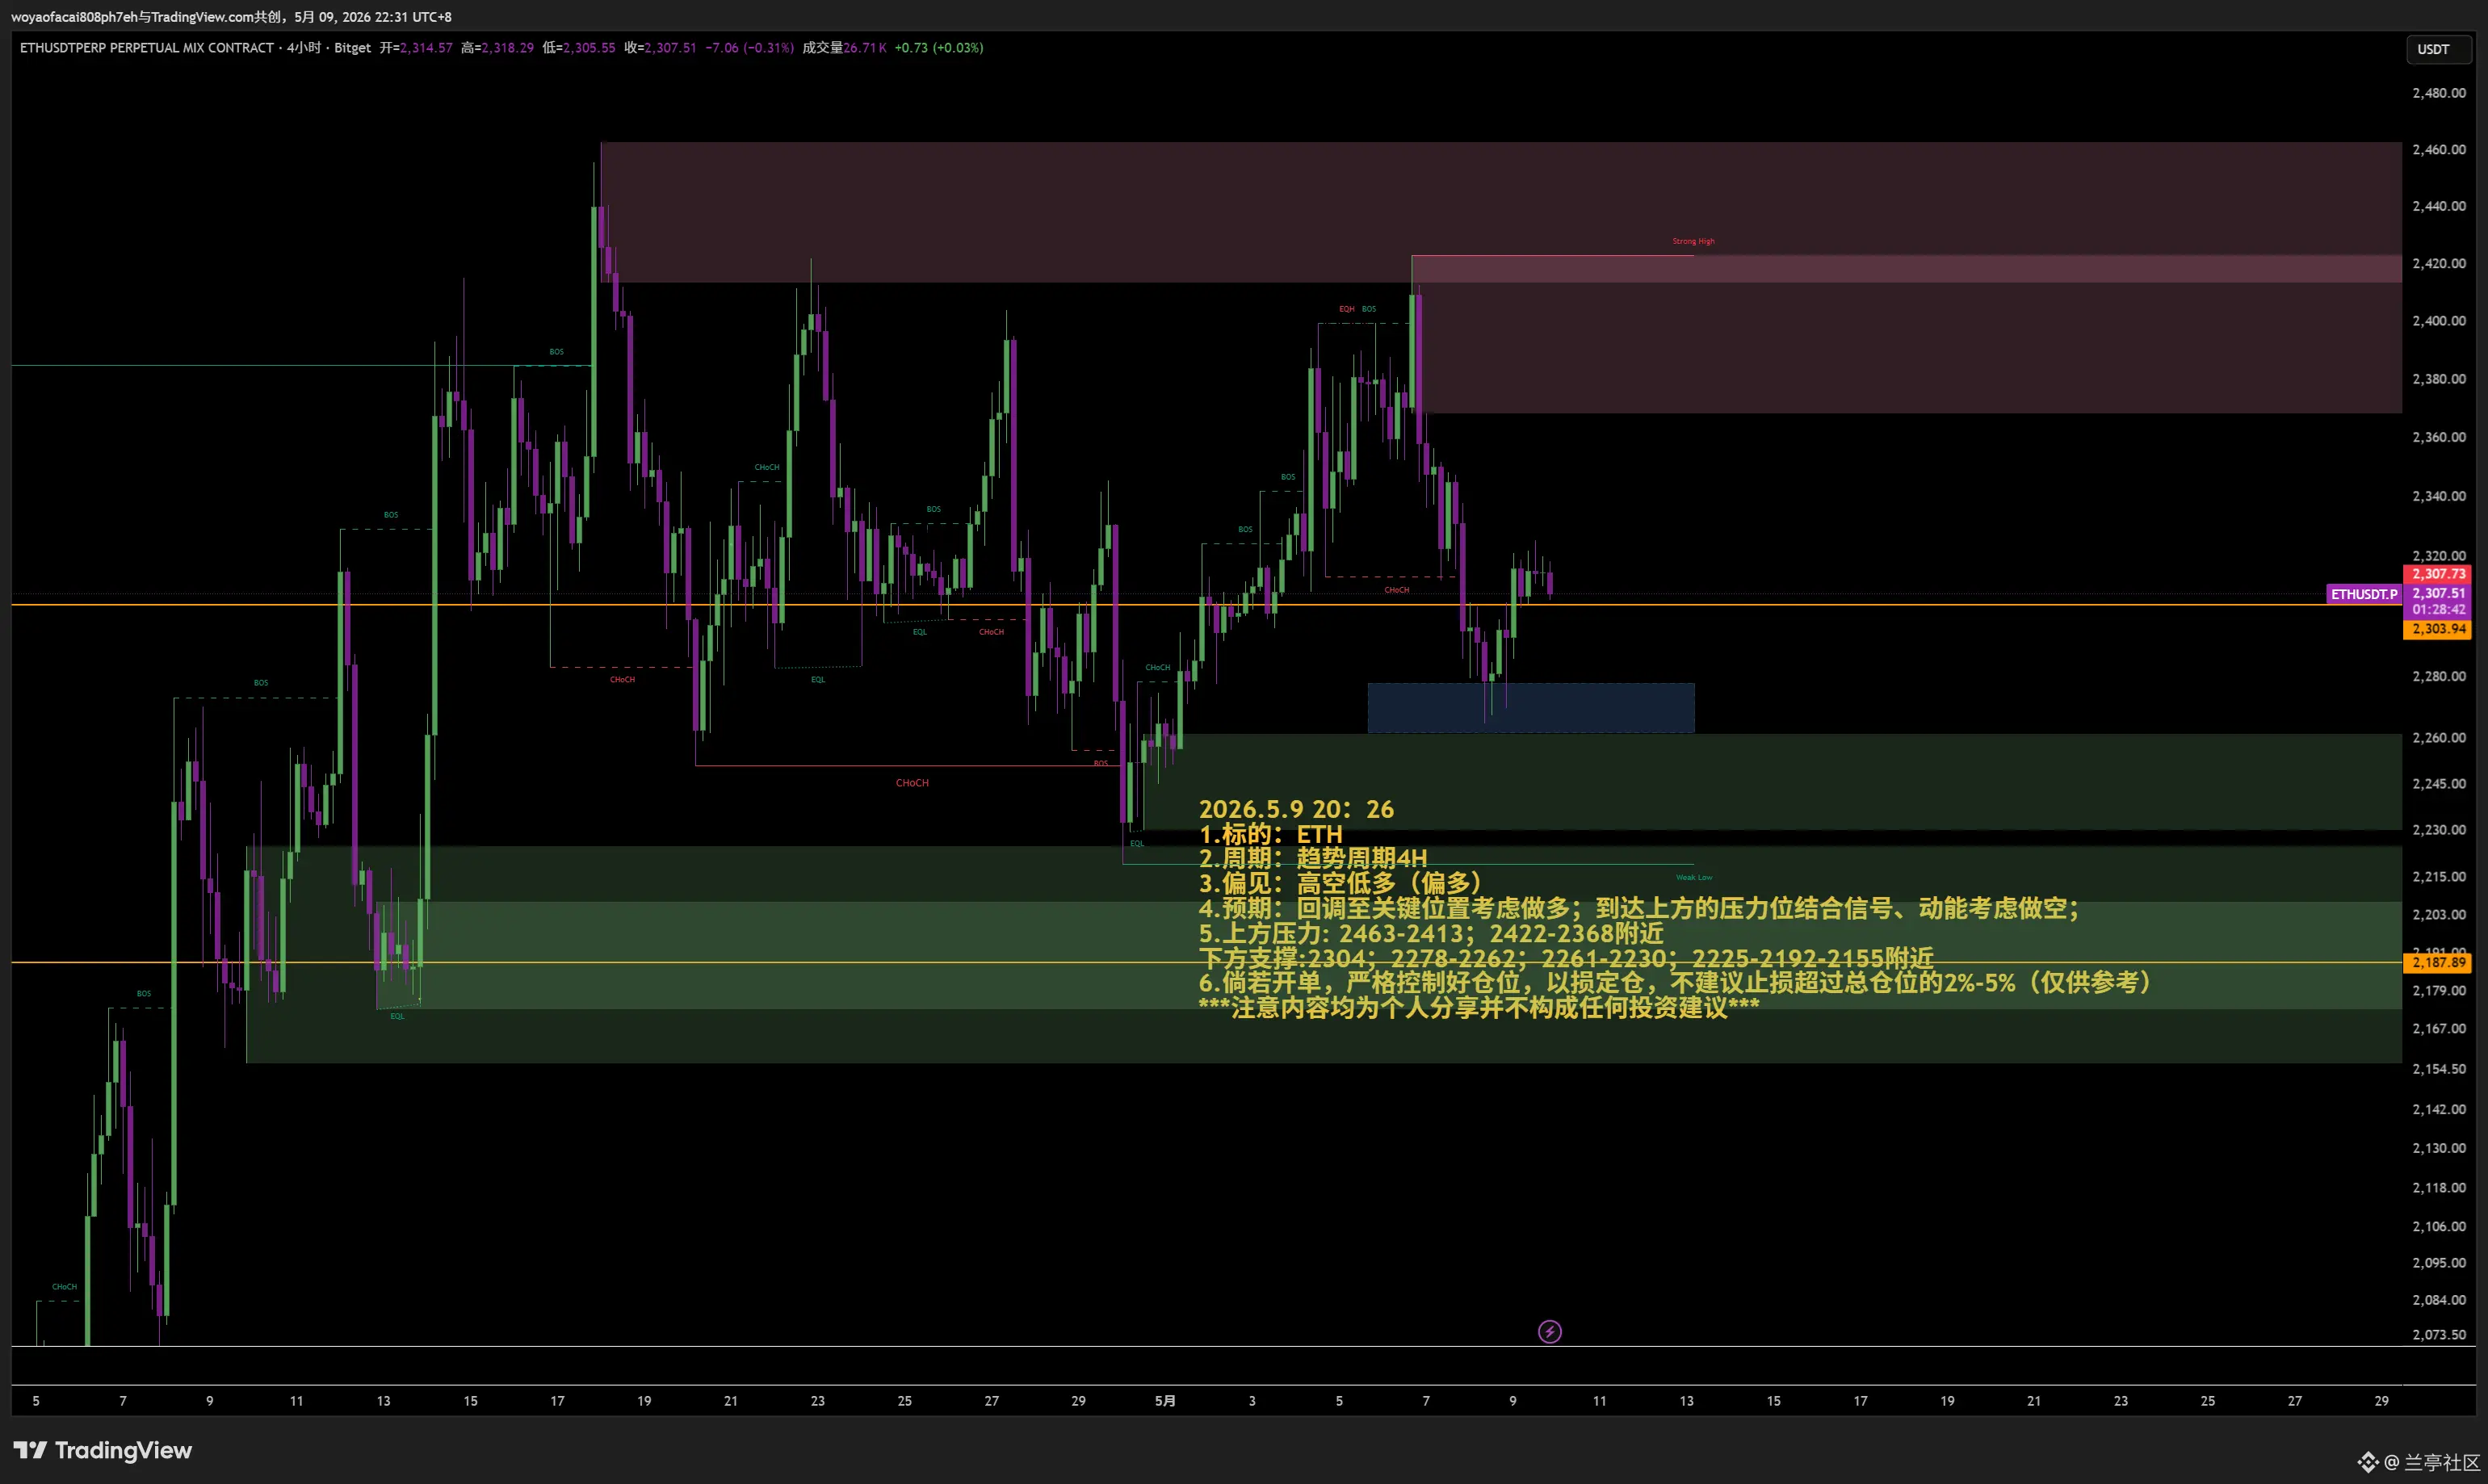Click the Bitget exchange name in legend
Viewport: 2488px width, 1484px height.
click(352, 47)
